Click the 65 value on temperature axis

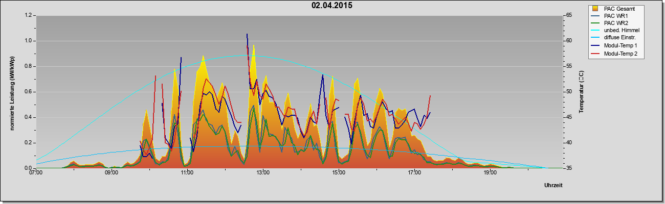coord(569,15)
